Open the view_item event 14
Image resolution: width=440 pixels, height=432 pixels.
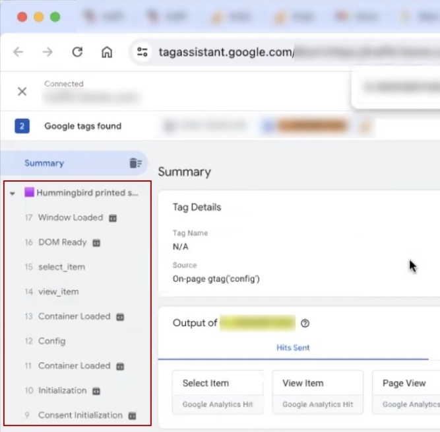pos(59,291)
